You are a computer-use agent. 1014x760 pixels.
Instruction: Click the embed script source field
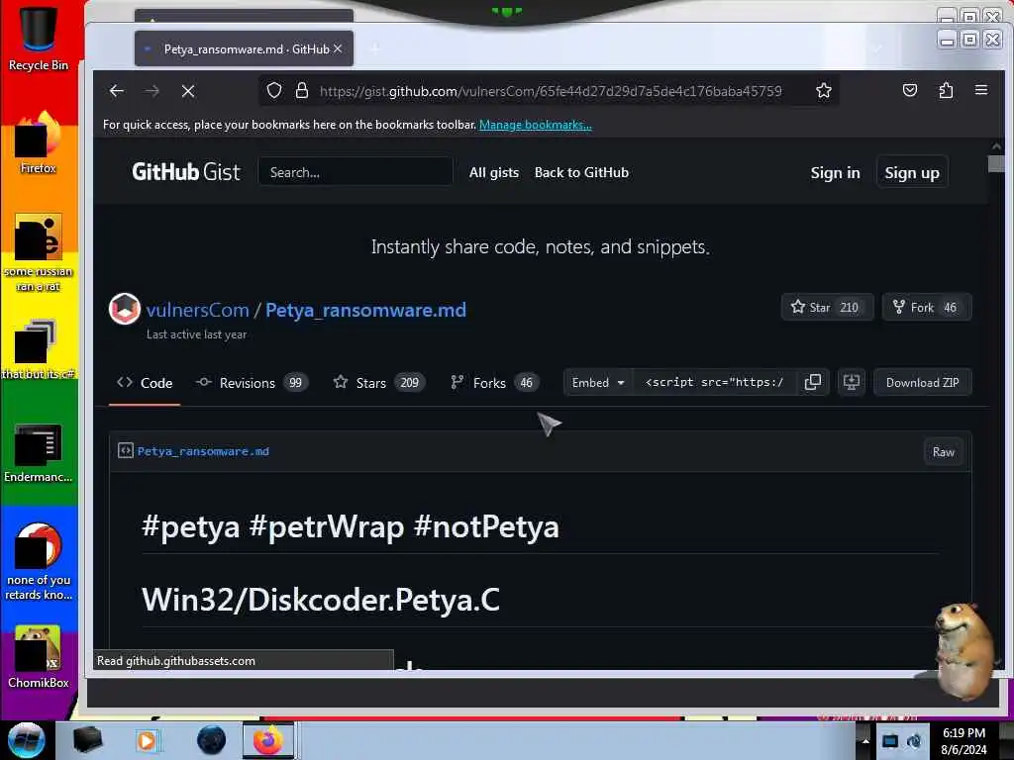click(x=714, y=383)
